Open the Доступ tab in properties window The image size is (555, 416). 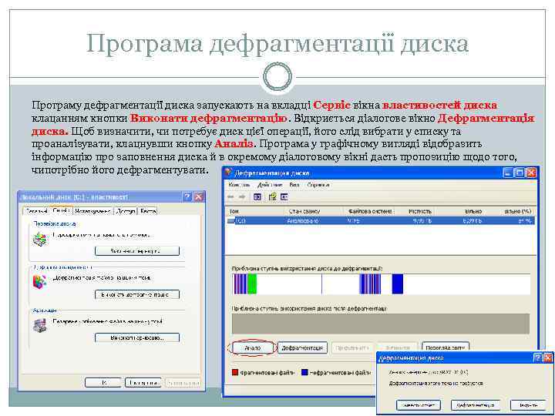126,211
